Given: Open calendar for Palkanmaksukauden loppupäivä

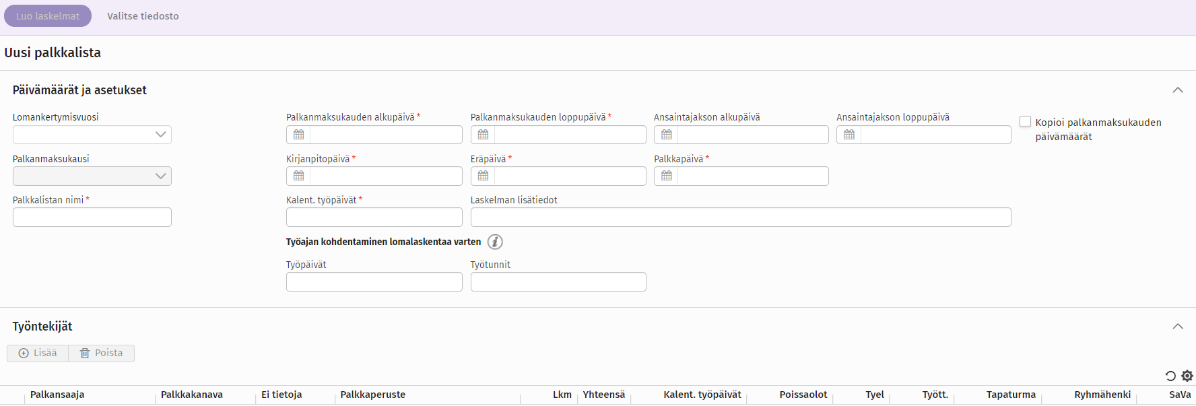Looking at the screenshot, I should [x=483, y=135].
